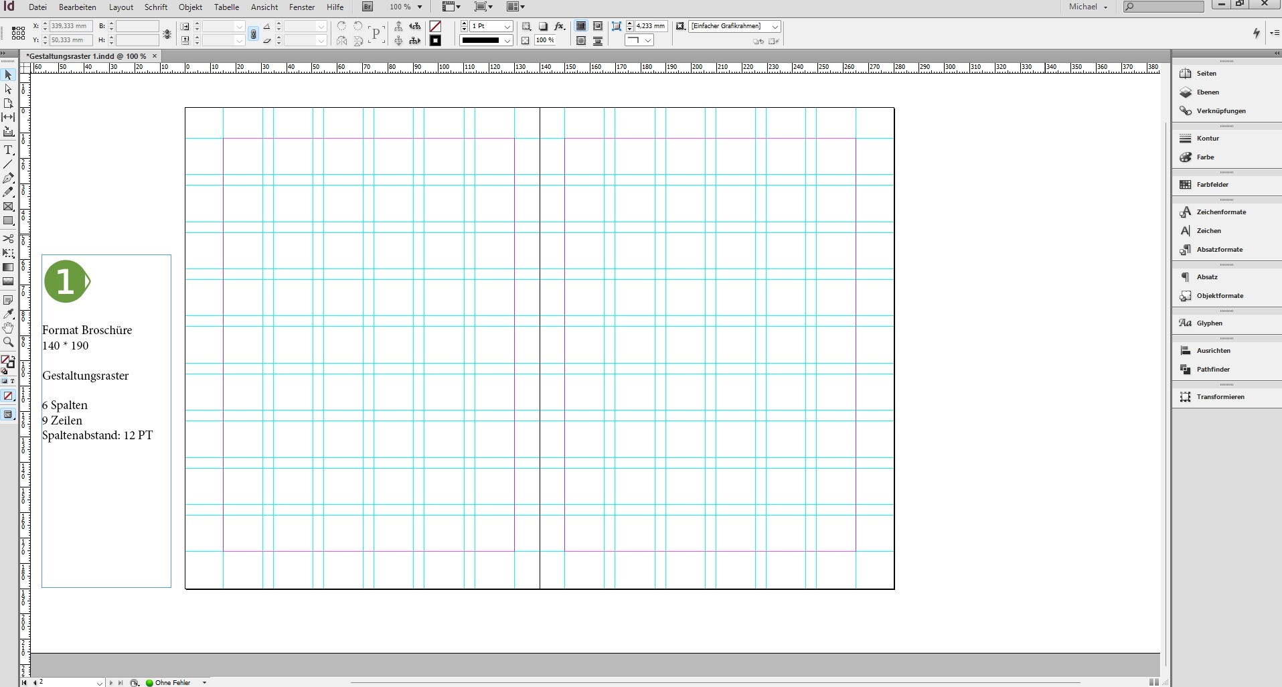Open the stroke weight 1 Pt dropdown
The width and height of the screenshot is (1282, 687).
click(x=507, y=26)
